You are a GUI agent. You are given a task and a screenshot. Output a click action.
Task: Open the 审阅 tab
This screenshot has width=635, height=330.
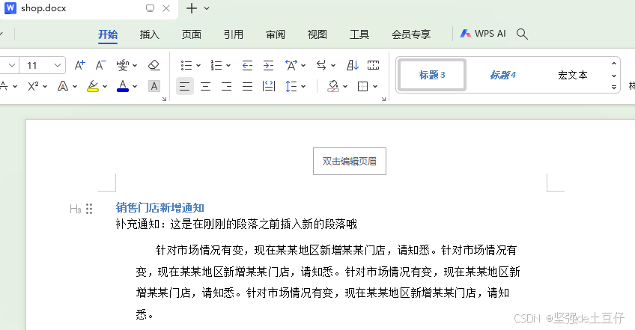pos(276,34)
